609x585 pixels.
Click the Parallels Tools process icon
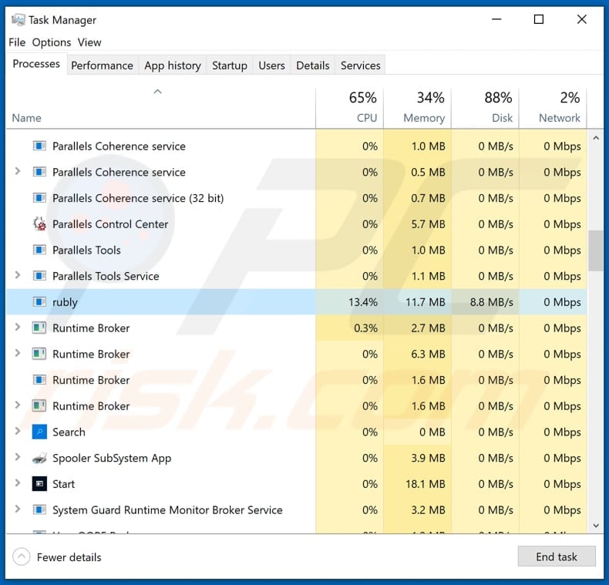39,250
